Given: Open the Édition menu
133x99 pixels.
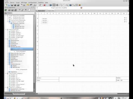Looking at the screenshot, I should pos(12,2).
